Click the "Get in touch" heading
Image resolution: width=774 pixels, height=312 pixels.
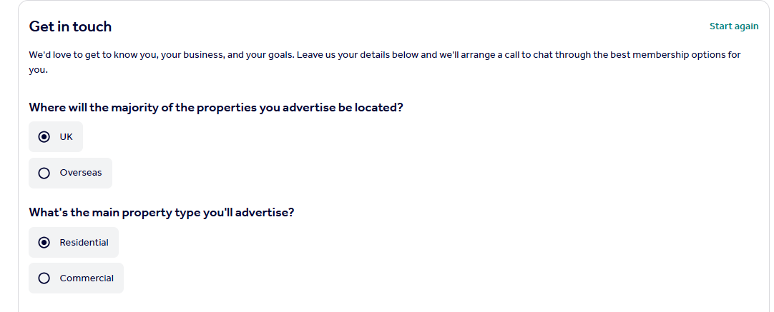click(70, 26)
